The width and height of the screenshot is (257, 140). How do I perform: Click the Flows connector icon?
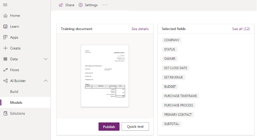click(x=5, y=70)
